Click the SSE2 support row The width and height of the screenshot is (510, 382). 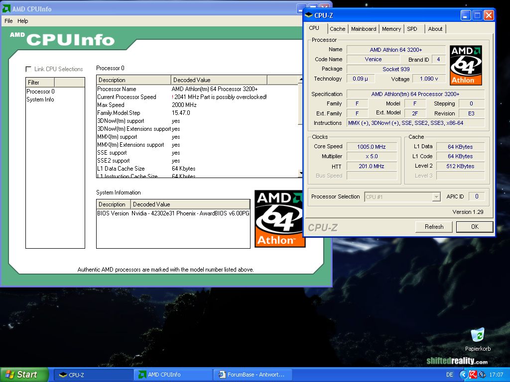pos(197,161)
